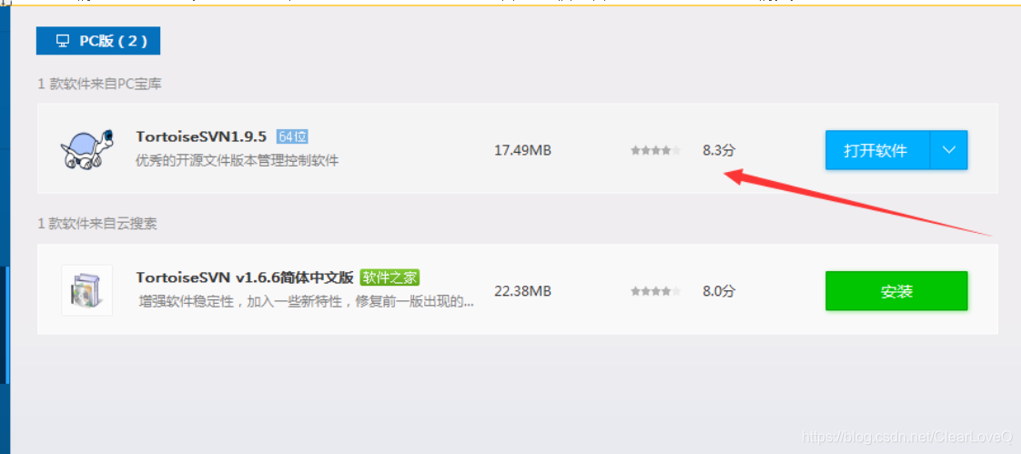The image size is (1021, 454).
Task: Click the TortoiseSVN v1.6.6 installer icon
Action: click(x=87, y=290)
